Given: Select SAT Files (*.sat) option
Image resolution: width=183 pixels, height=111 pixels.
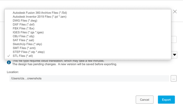Looking at the screenshot, I should (23, 40).
